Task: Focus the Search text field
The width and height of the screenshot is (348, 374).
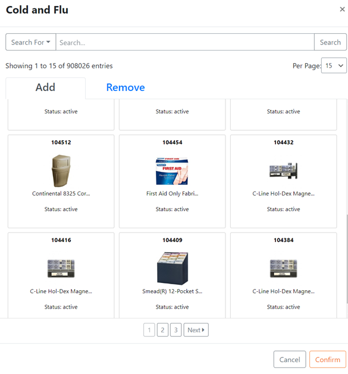Action: pos(185,42)
